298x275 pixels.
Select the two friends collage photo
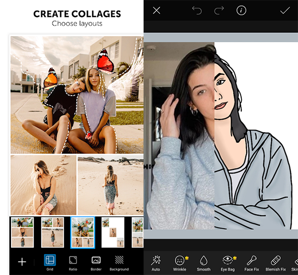(x=77, y=95)
